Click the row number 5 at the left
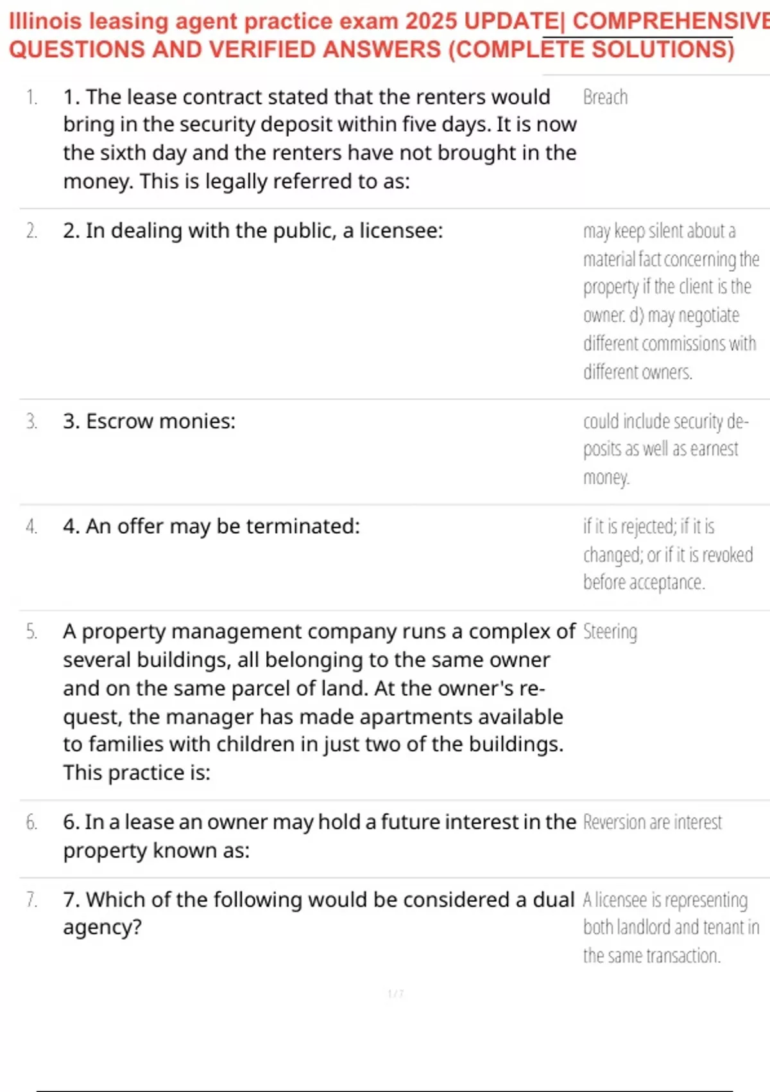 point(31,631)
